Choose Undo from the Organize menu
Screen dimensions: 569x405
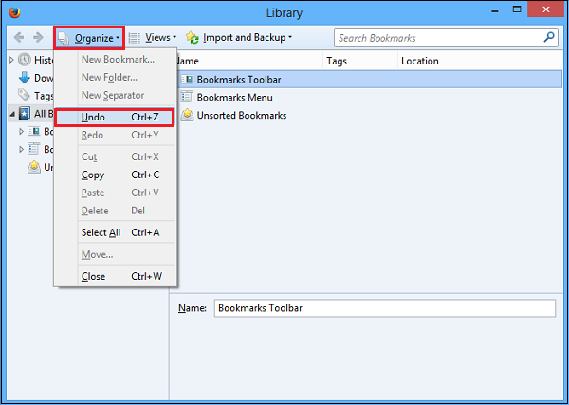point(115,118)
